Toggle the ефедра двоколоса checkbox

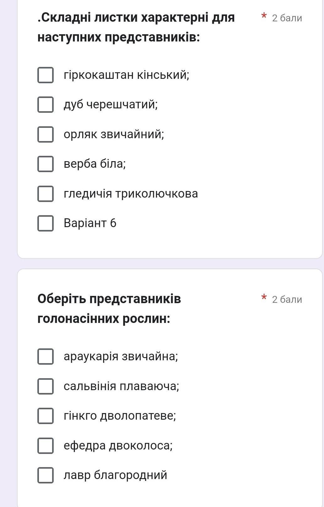coord(46,445)
